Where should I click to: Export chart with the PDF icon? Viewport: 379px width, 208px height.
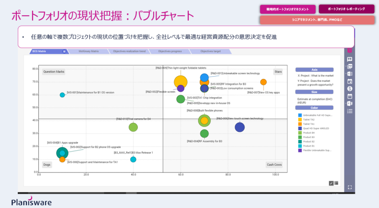[x=350, y=66]
